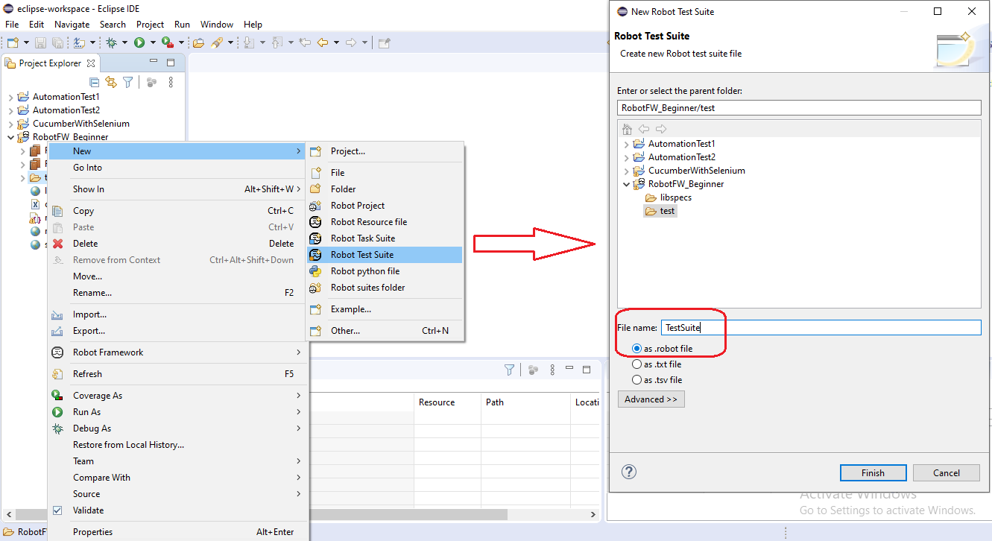Click the Last Edit Location icon
This screenshot has height=541, width=992.
[305, 43]
